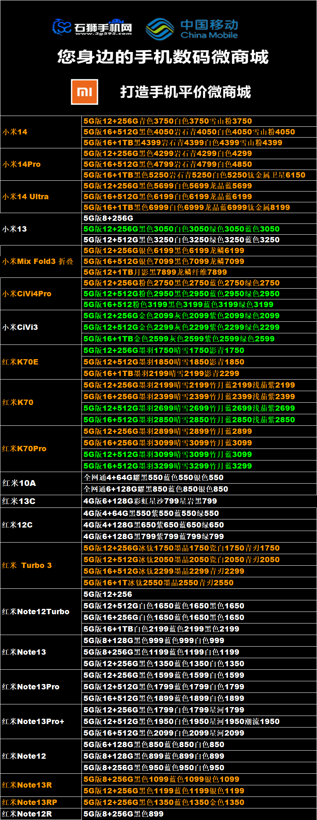Image resolution: width=317 pixels, height=820 pixels.
Task: Select the subtitle 打造手机平价微商城
Action: (186, 92)
